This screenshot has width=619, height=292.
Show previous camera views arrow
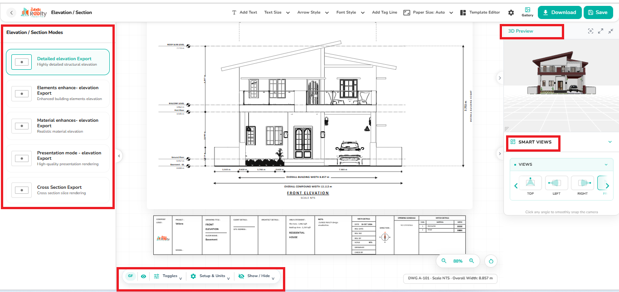[x=516, y=186]
